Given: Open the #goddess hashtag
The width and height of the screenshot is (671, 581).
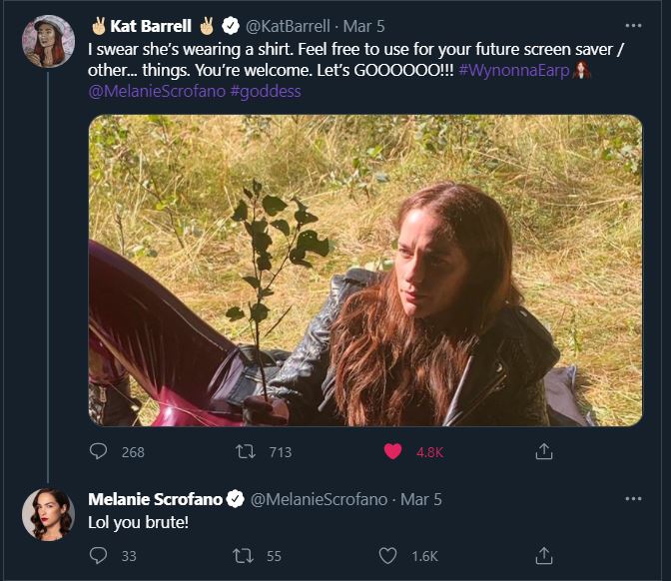Looking at the screenshot, I should (x=264, y=91).
